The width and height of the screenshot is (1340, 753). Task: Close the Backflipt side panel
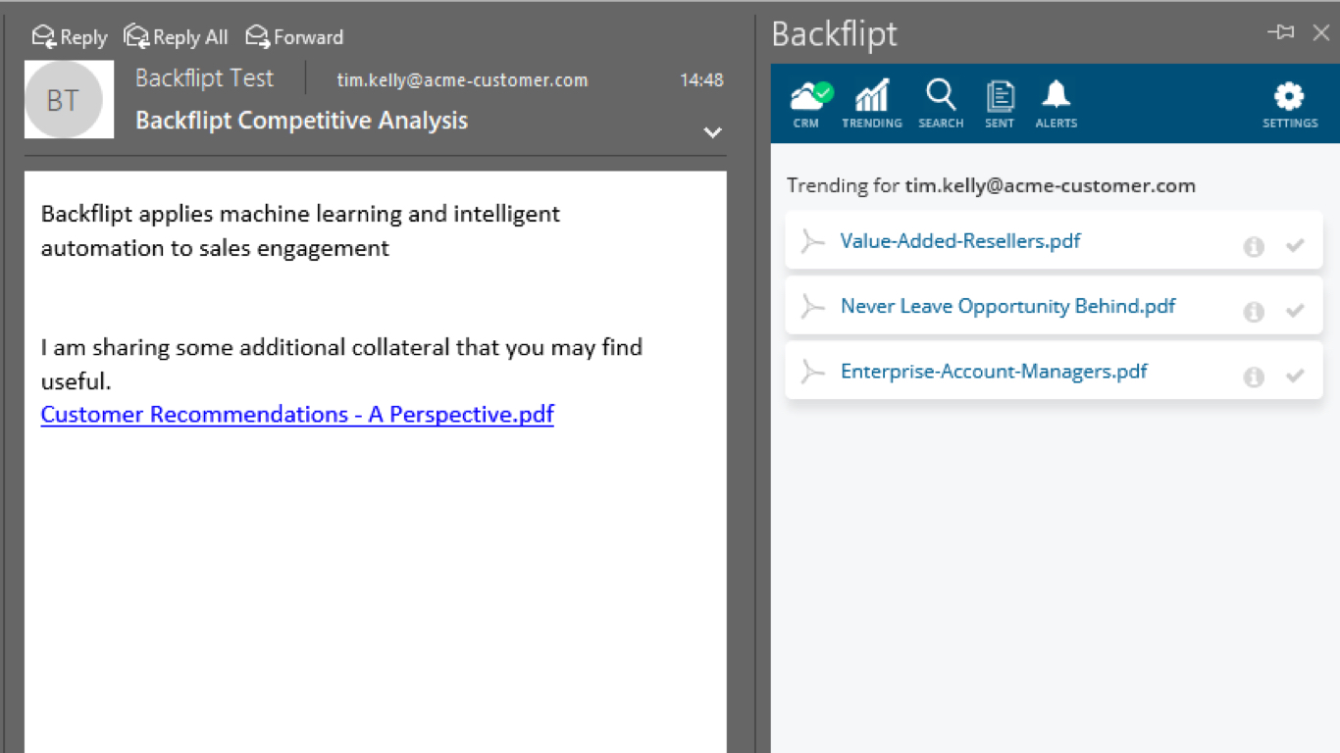1321,32
